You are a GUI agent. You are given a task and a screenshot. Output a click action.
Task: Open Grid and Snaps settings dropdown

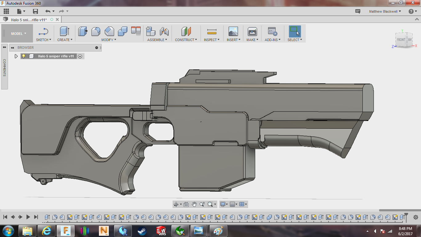(233, 204)
